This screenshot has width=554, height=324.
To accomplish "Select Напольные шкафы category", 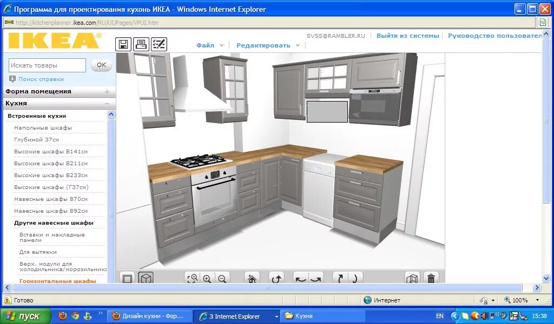I will coord(43,127).
